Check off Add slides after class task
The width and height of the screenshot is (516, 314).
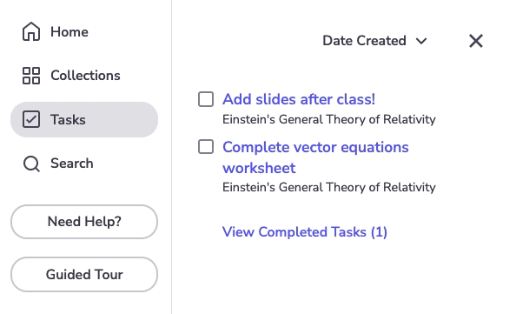(x=206, y=99)
